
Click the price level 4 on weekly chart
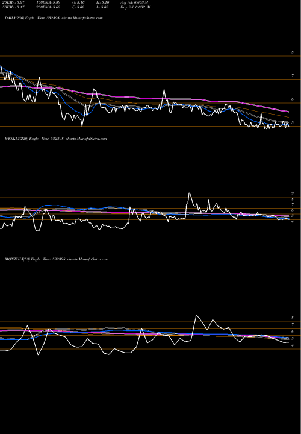tap(293, 221)
